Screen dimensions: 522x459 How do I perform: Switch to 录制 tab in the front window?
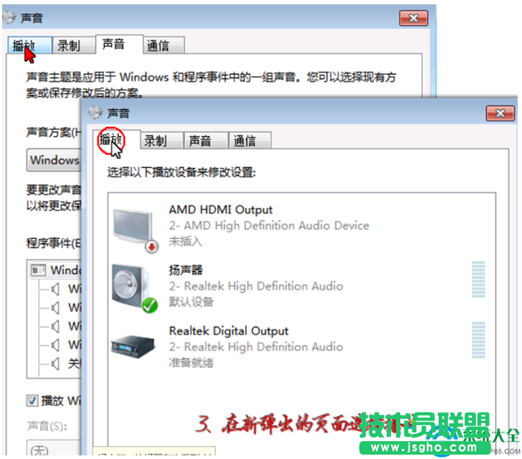tap(156, 141)
